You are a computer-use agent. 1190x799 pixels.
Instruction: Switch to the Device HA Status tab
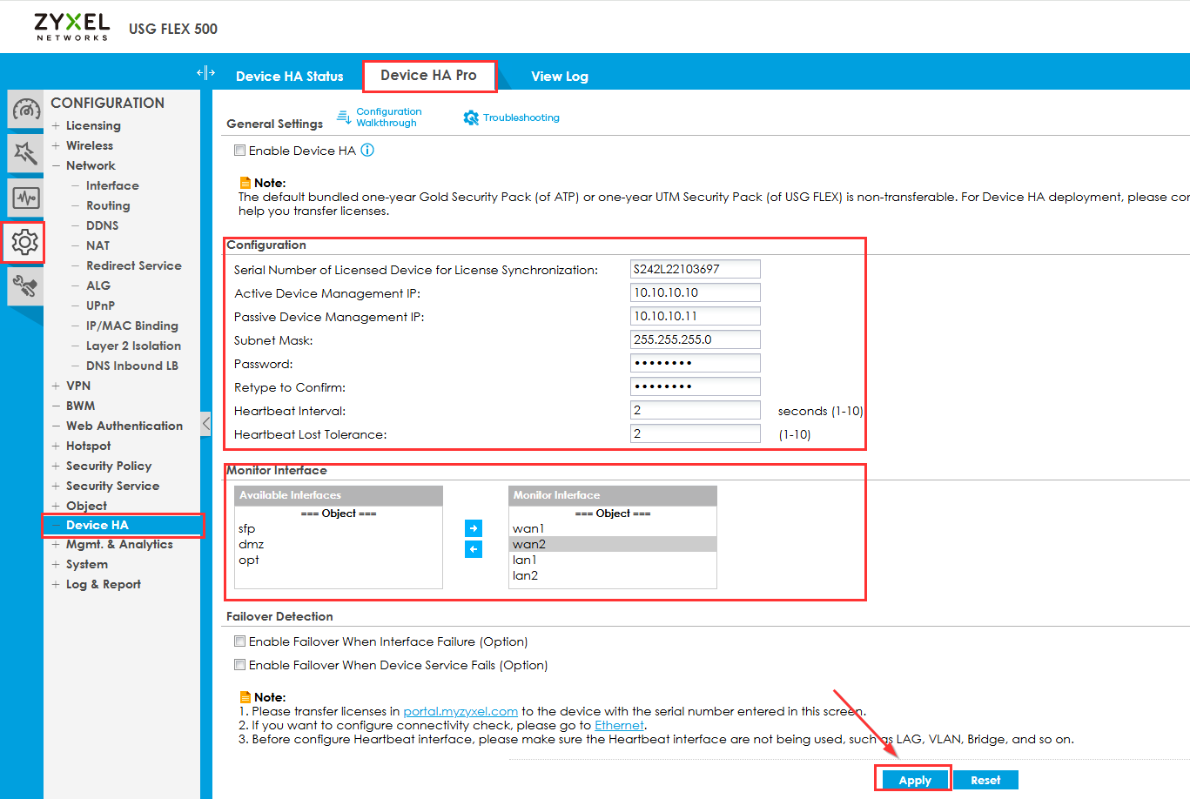290,76
